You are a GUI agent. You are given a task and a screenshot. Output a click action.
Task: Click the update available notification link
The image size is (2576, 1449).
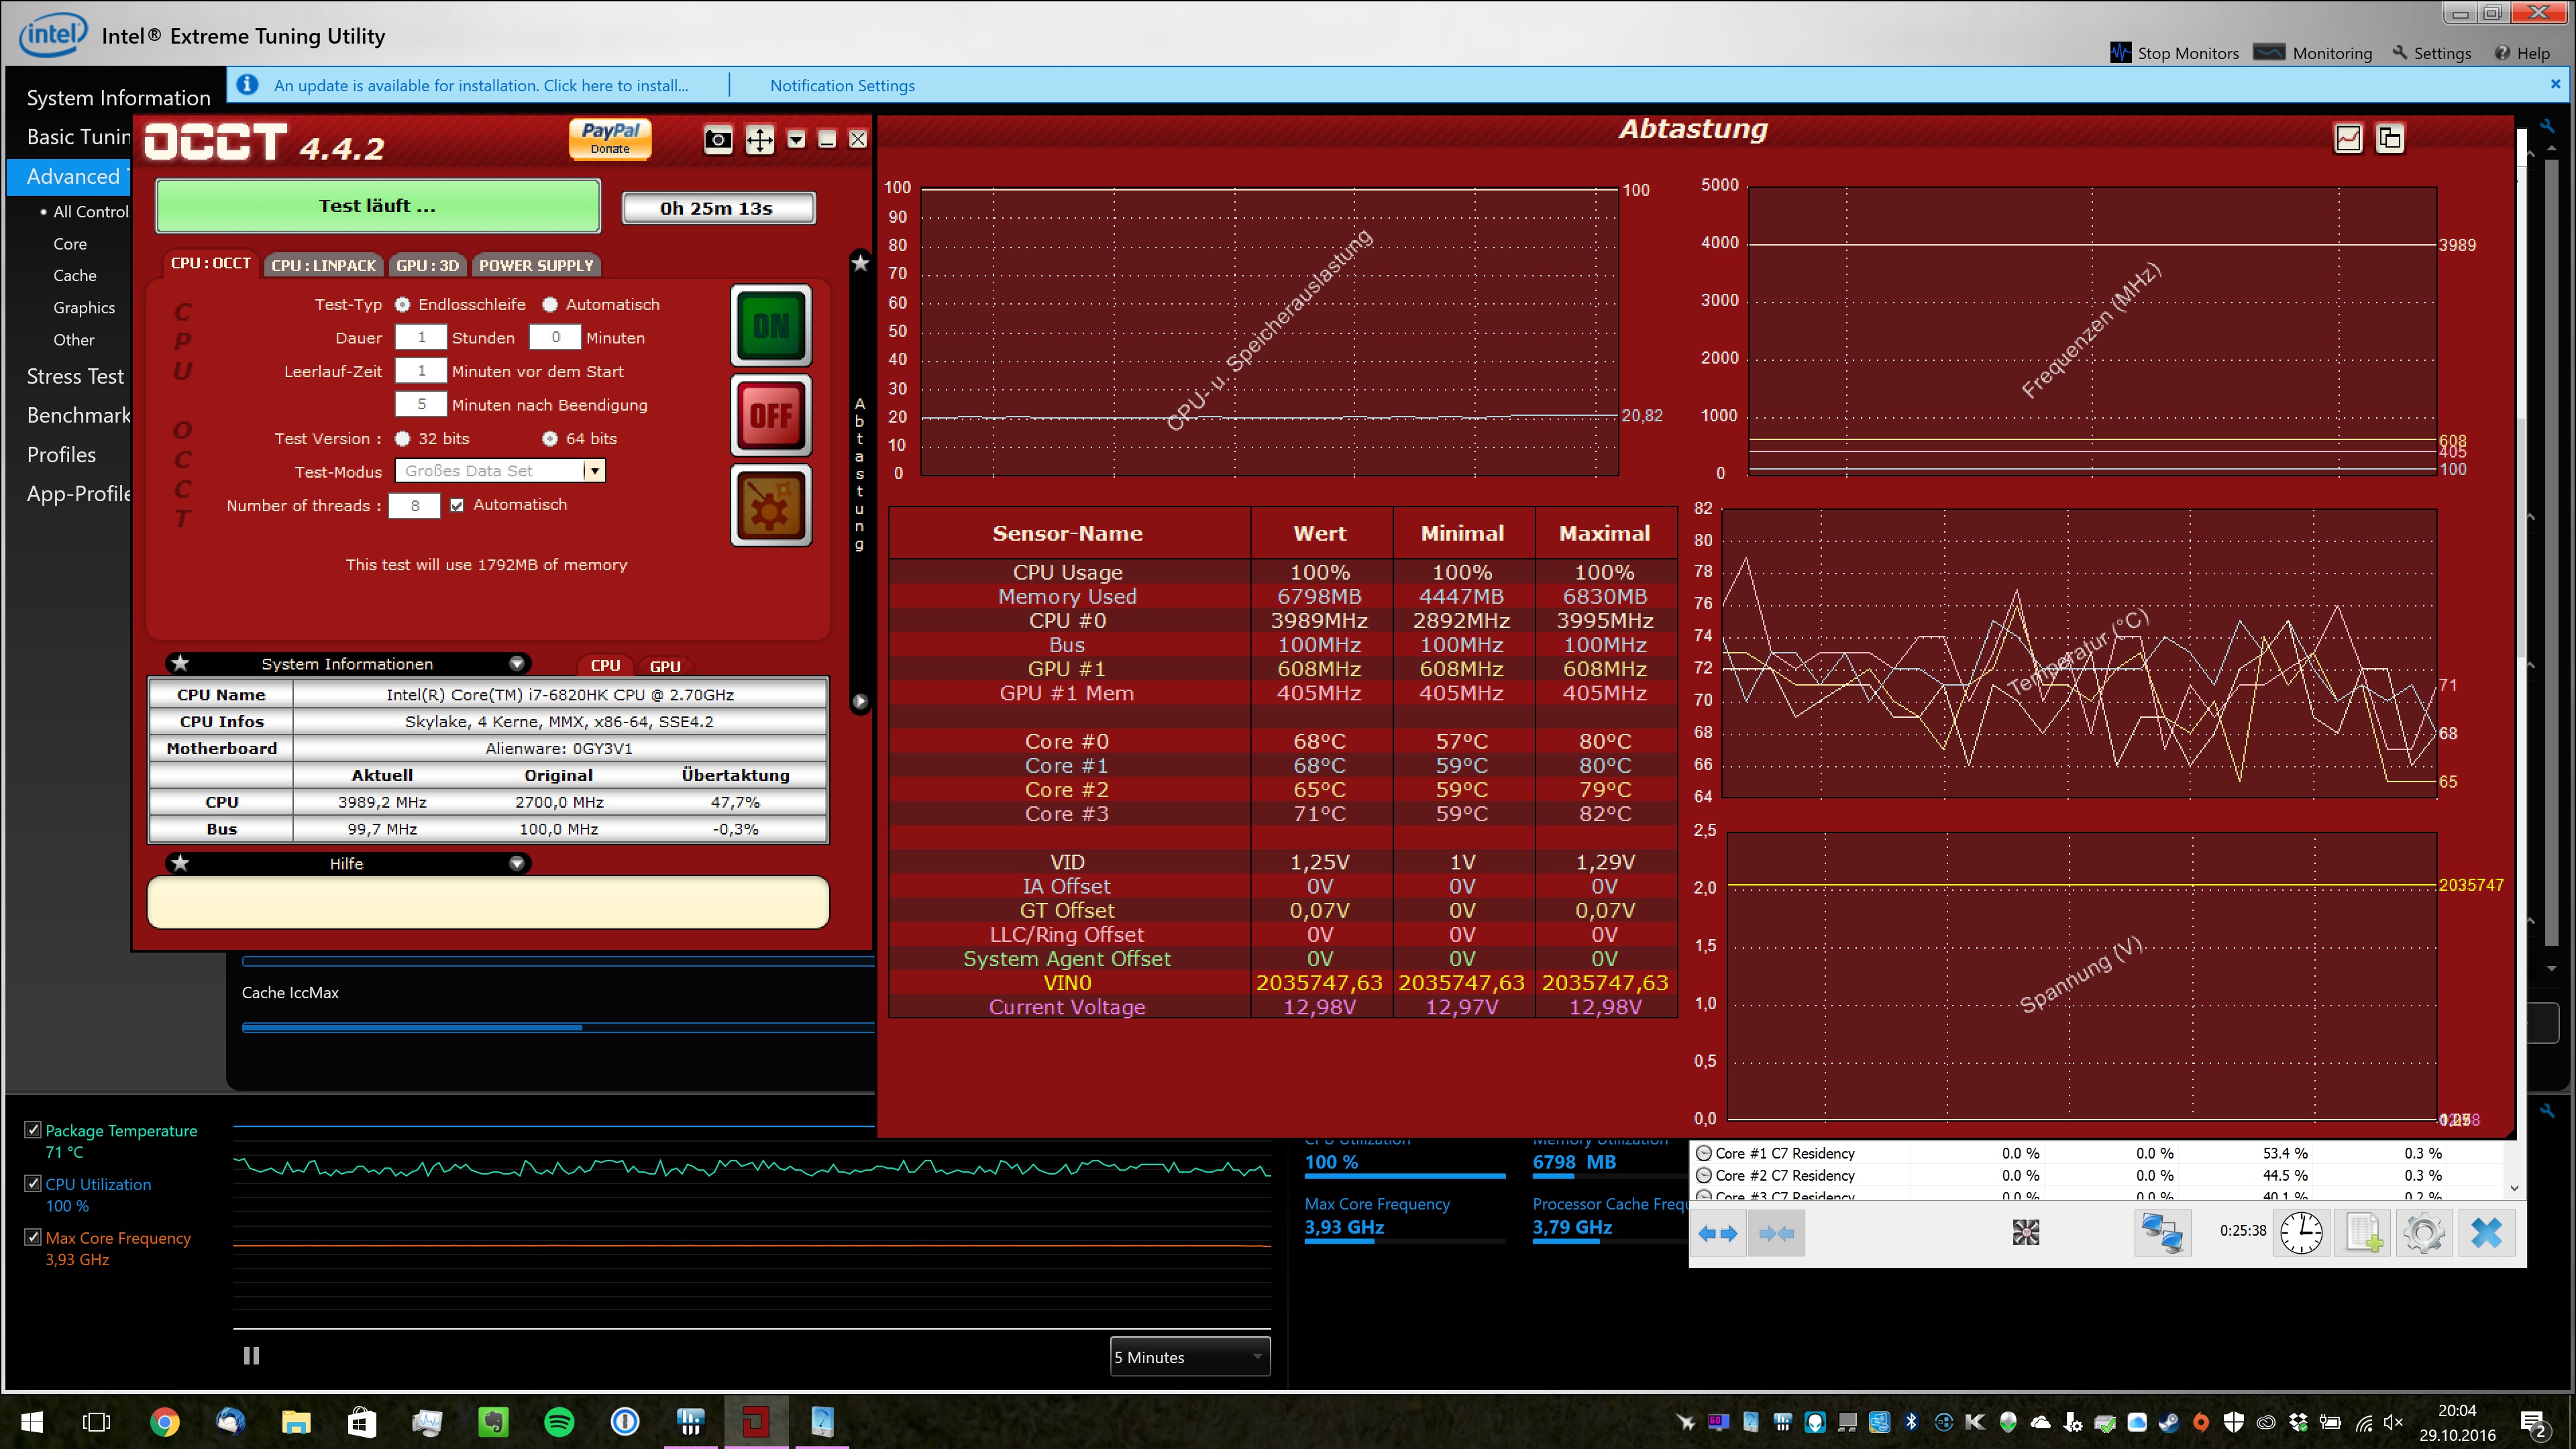[481, 86]
